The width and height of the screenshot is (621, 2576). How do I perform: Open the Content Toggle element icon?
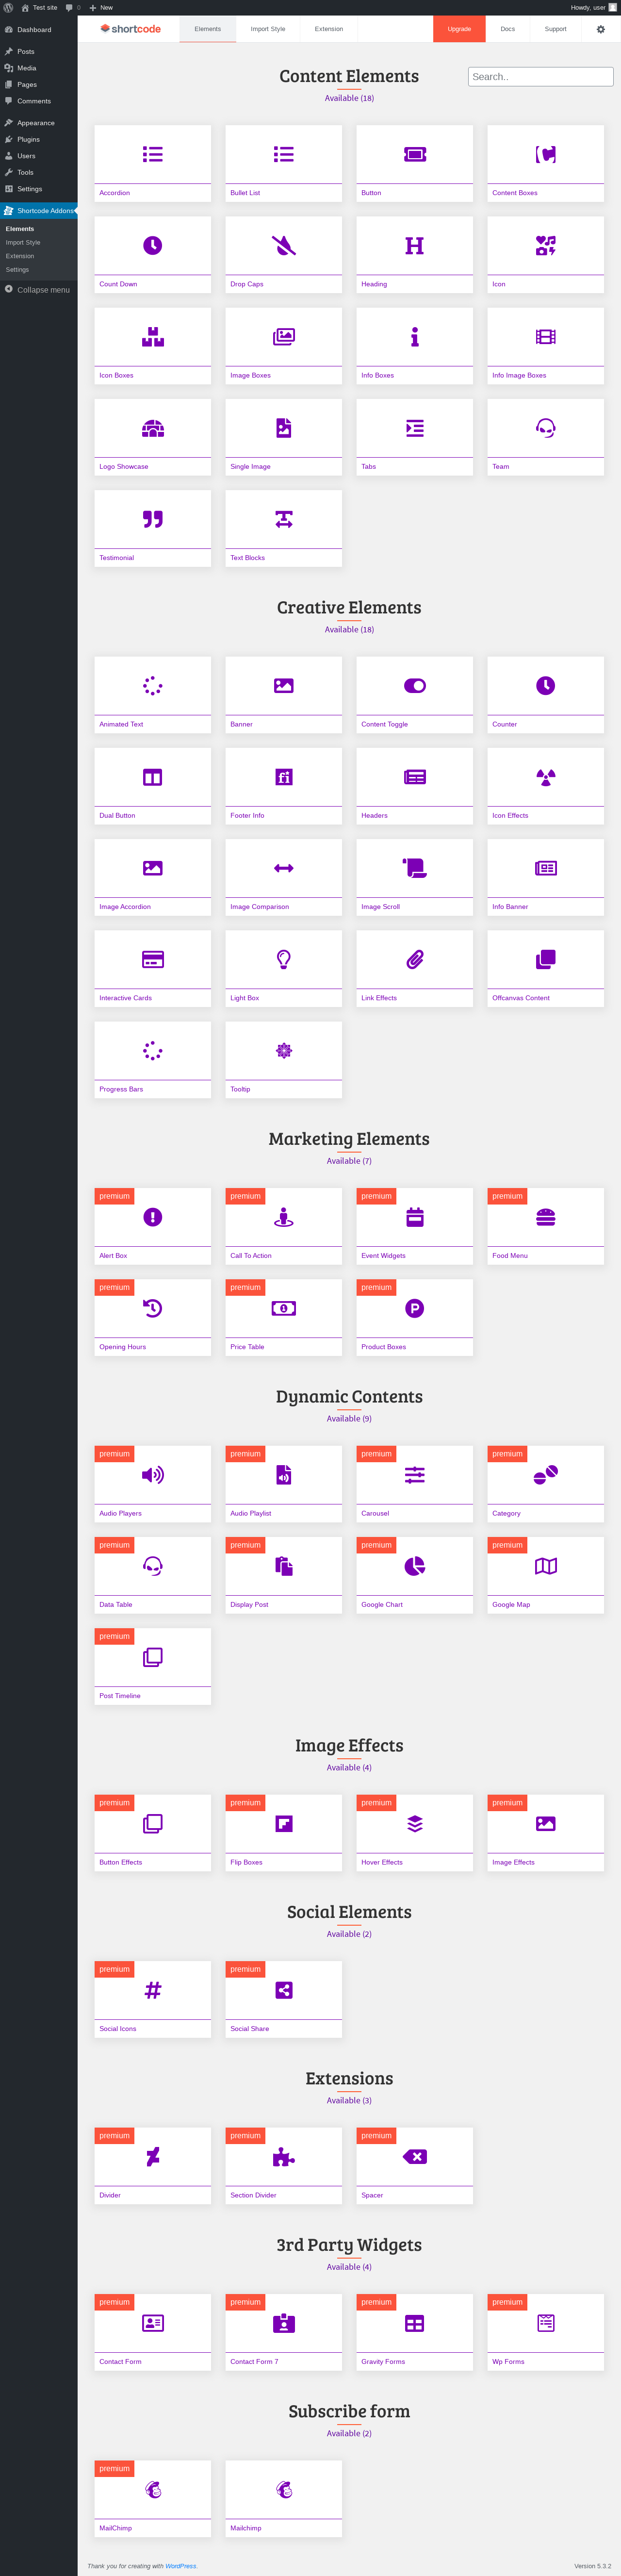414,686
